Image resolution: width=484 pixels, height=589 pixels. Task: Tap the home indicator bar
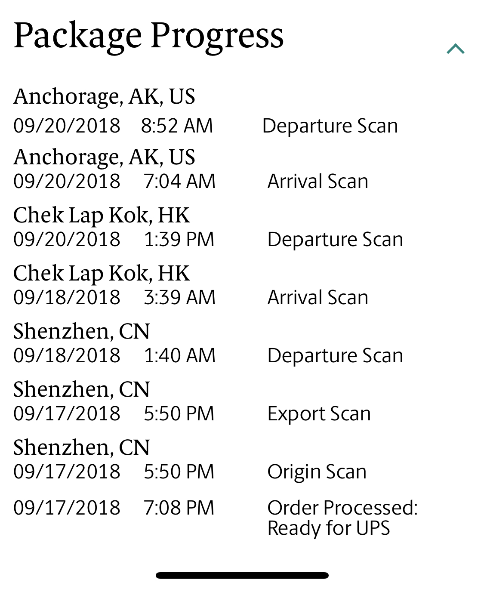click(x=242, y=575)
